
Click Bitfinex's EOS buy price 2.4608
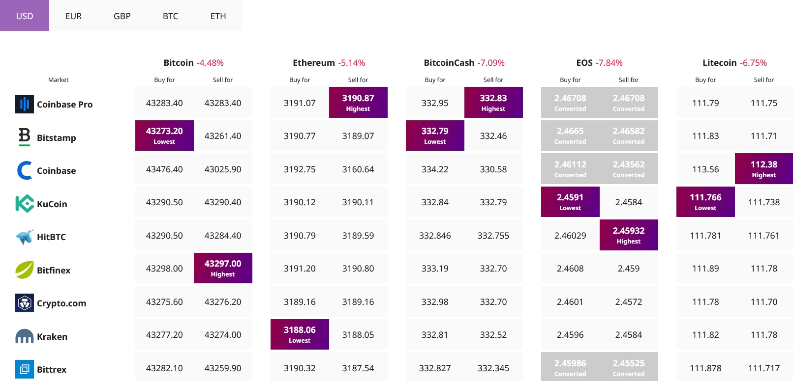coord(570,269)
